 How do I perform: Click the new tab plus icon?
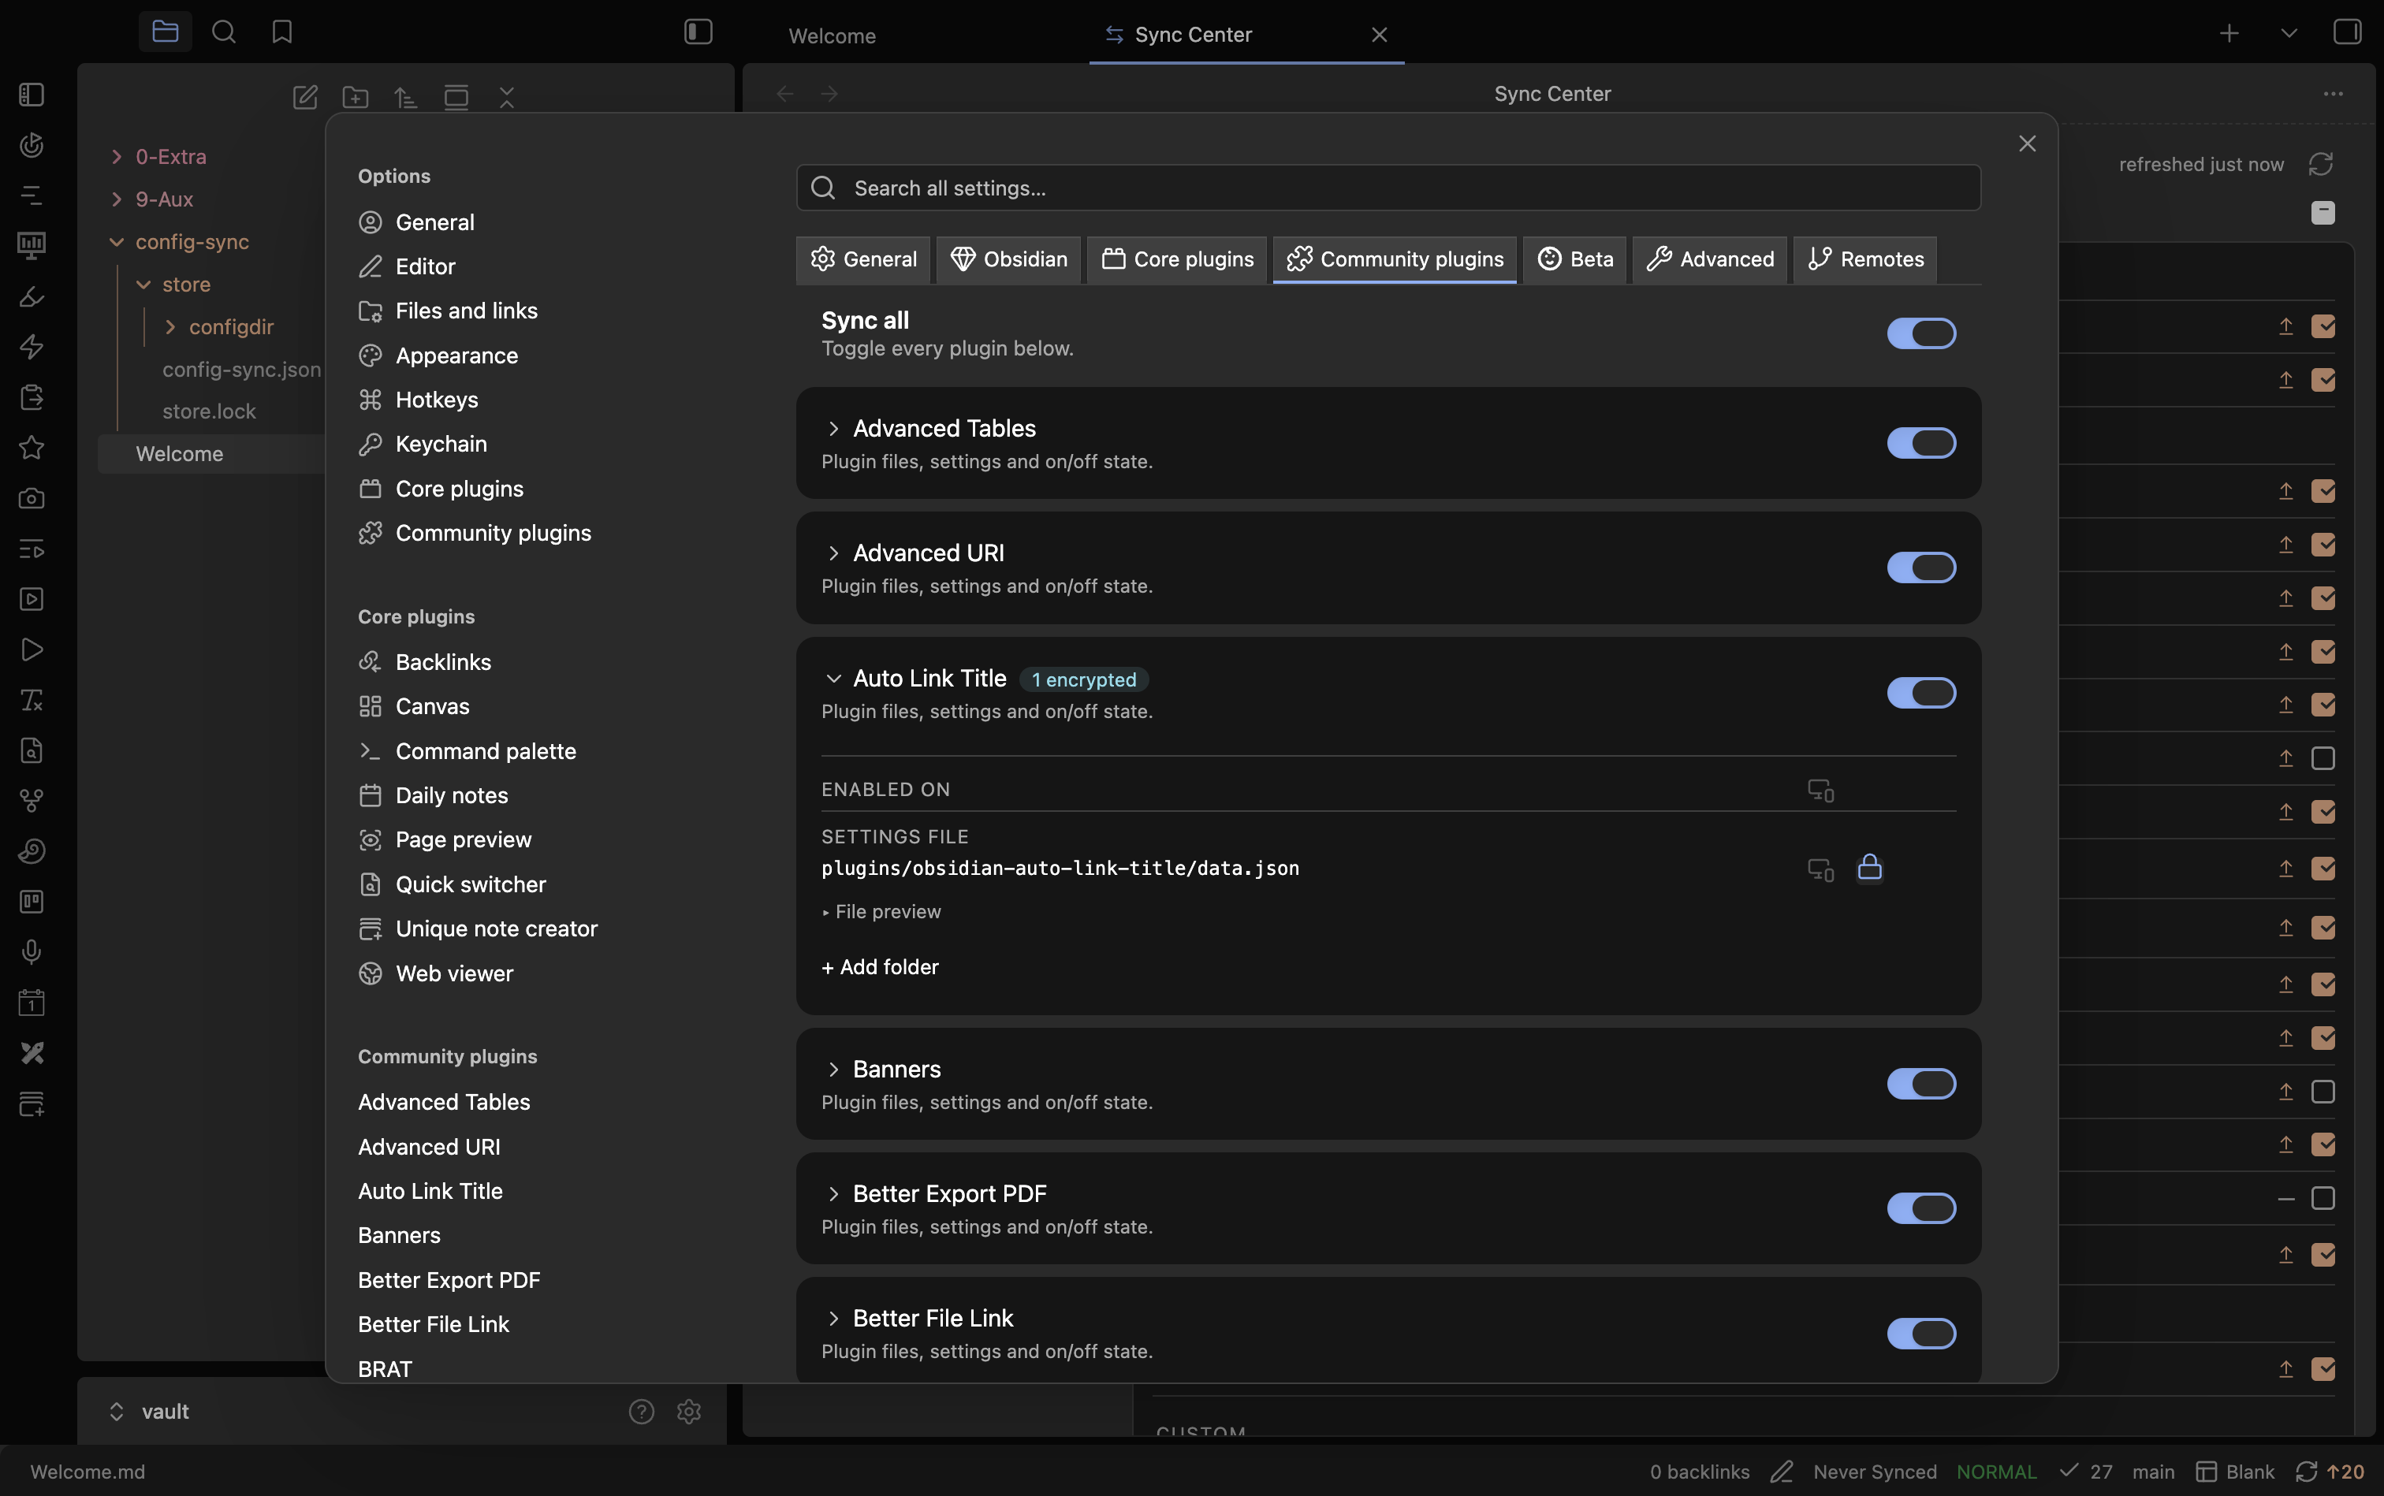2229,34
